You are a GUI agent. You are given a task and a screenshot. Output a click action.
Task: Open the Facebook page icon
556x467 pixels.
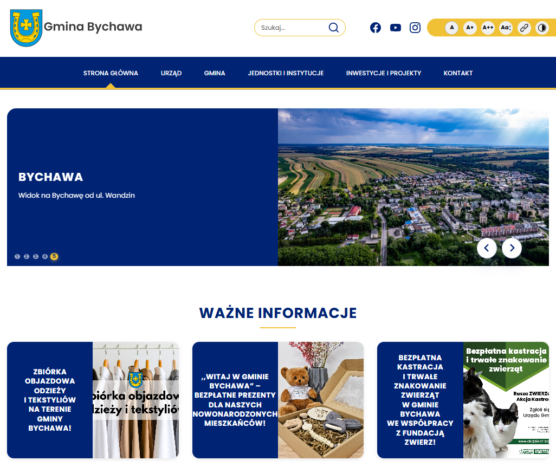[x=376, y=28]
